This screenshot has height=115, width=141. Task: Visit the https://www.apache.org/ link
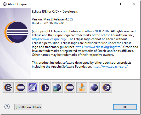110,67
